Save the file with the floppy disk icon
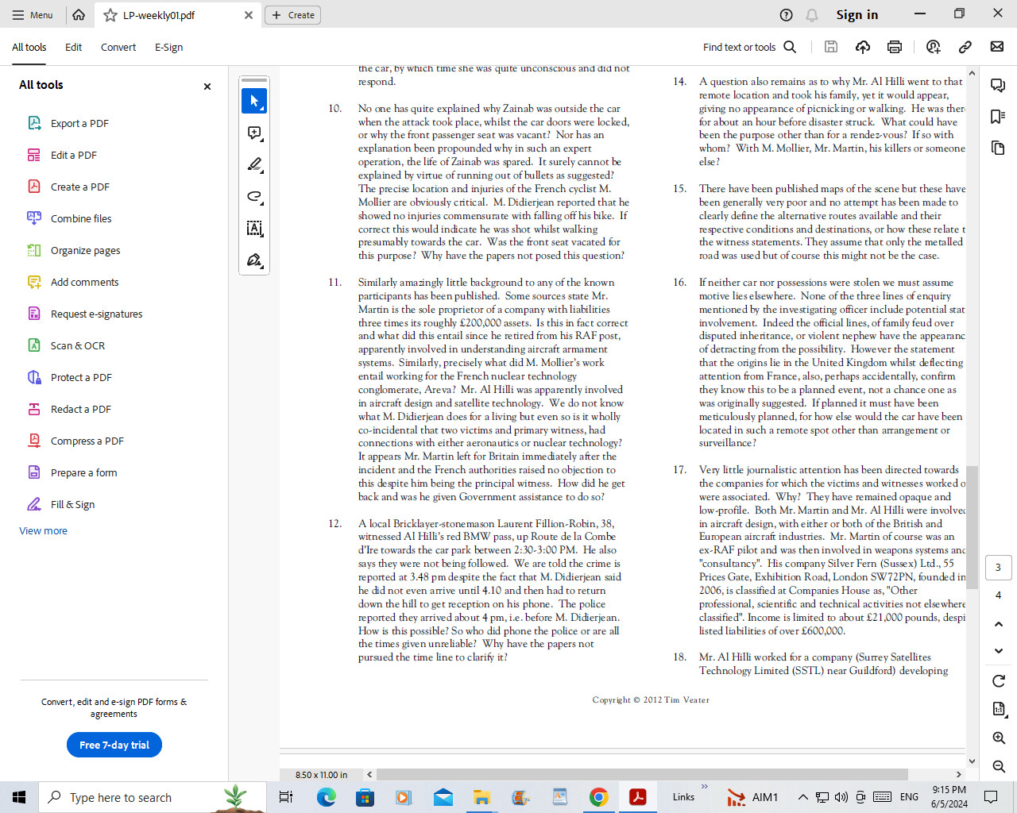 (831, 47)
